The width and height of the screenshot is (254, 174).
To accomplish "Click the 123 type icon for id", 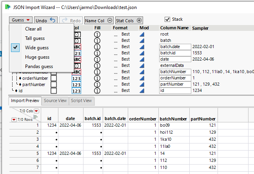I will pos(76,91).
